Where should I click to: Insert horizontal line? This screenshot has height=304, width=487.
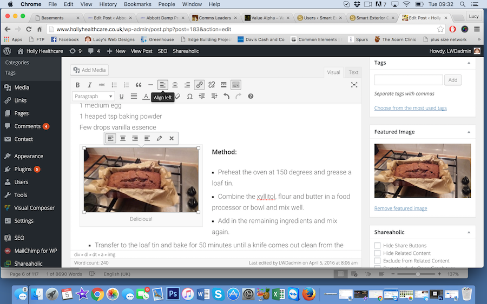pyautogui.click(x=150, y=85)
